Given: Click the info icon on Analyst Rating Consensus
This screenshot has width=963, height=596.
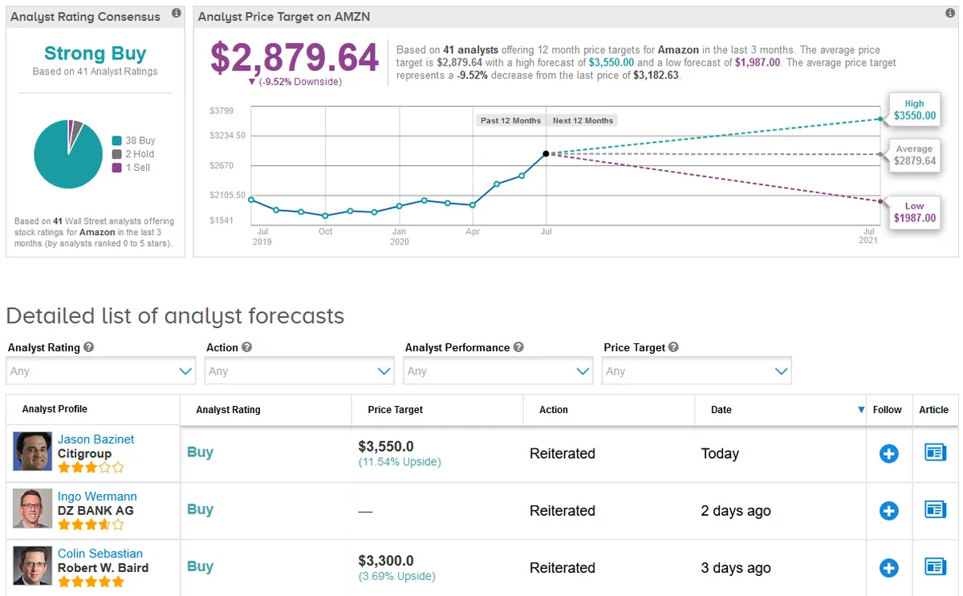Looking at the screenshot, I should point(176,13).
